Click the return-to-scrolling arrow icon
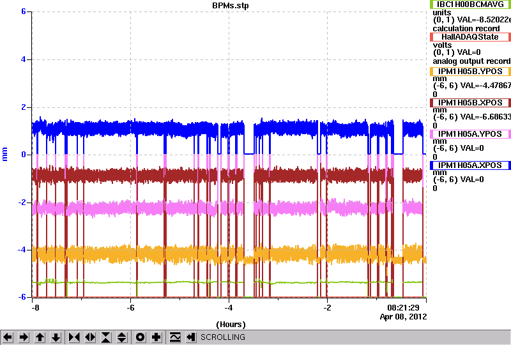The image size is (511, 345). [x=191, y=337]
